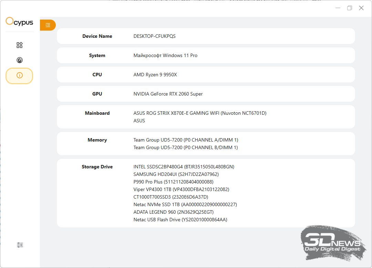
Task: Close the Ocypus window
Action: point(361,8)
